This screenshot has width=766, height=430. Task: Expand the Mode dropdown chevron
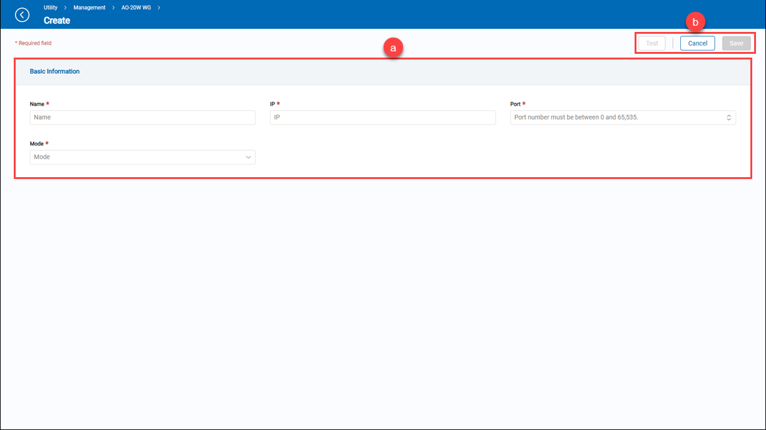(x=248, y=157)
